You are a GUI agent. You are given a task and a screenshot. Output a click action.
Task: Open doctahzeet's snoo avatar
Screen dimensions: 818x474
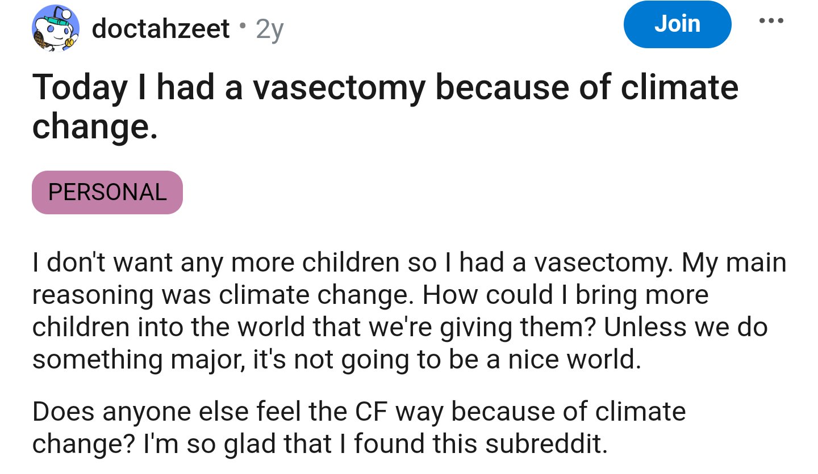click(x=55, y=28)
